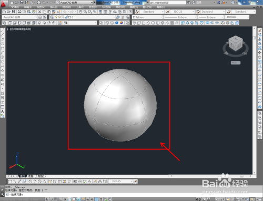This screenshot has width=263, height=201.
Task: Toggle layer 0 freeze sun icon
Action: click(x=59, y=17)
